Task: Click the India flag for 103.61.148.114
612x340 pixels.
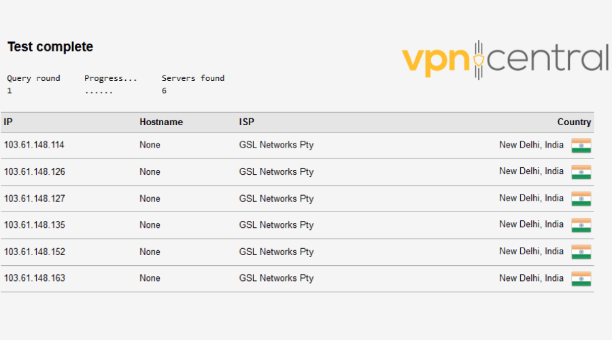Action: click(581, 146)
